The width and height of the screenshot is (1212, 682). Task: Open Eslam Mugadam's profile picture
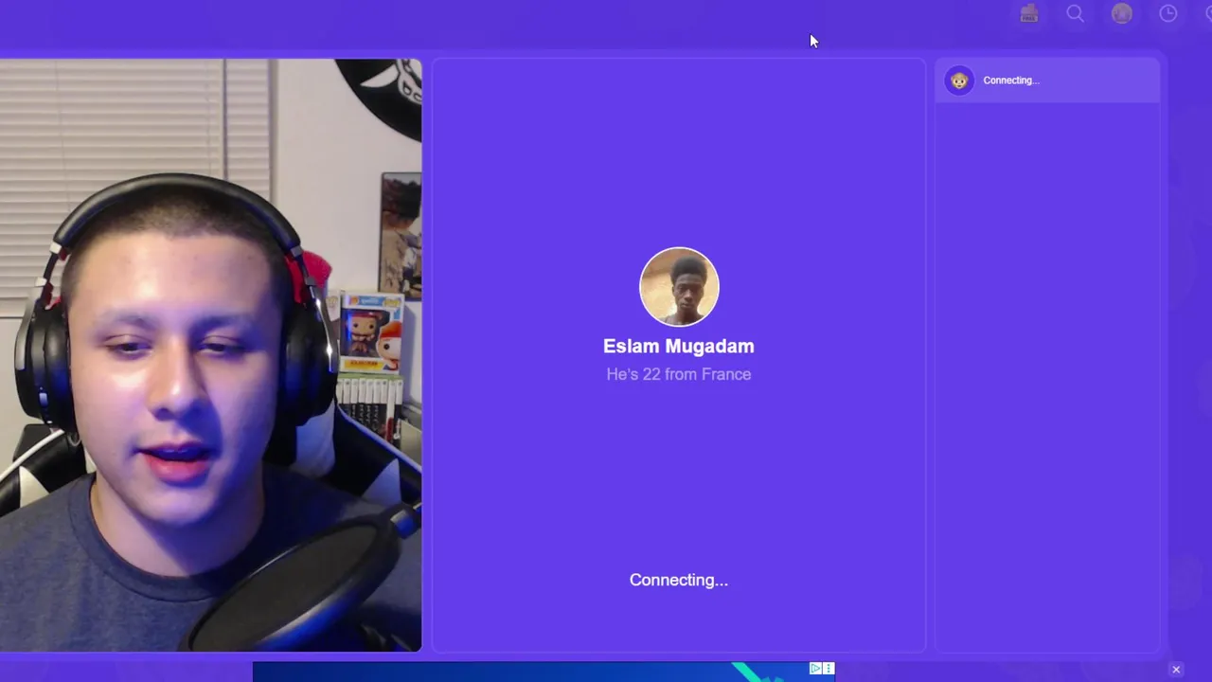click(x=679, y=286)
